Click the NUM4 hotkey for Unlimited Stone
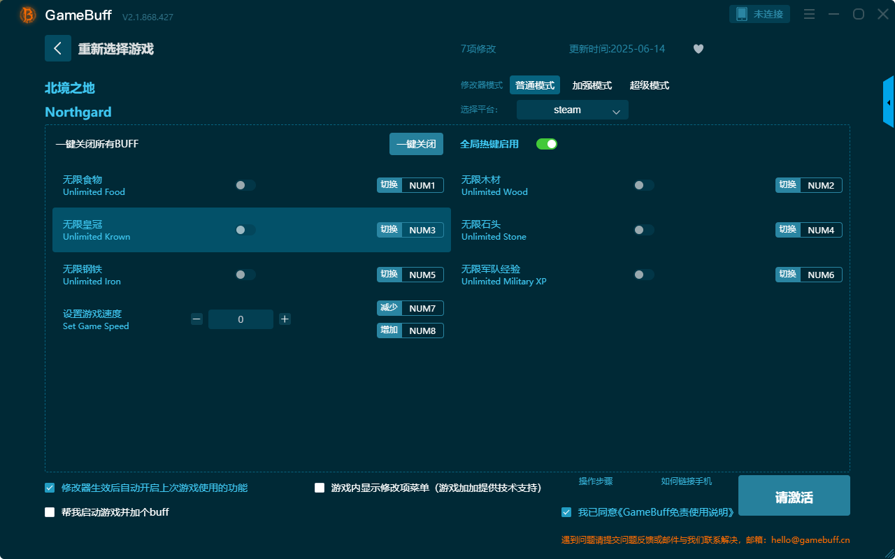 click(x=821, y=230)
